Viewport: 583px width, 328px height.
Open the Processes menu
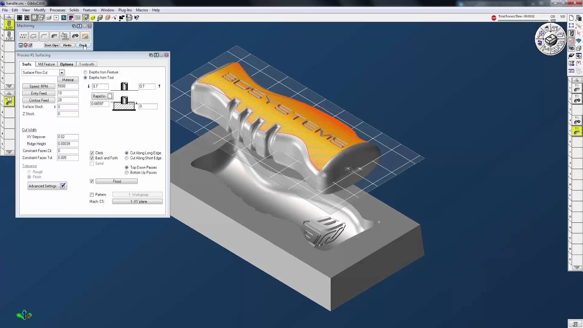(x=57, y=10)
